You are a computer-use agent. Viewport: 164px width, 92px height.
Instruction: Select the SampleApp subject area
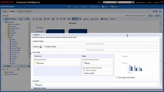coord(11,22)
